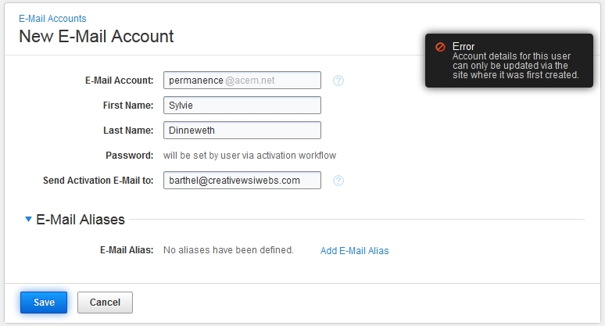This screenshot has width=605, height=326.
Task: Click the "No aliases have been defined" text
Action: [x=228, y=250]
